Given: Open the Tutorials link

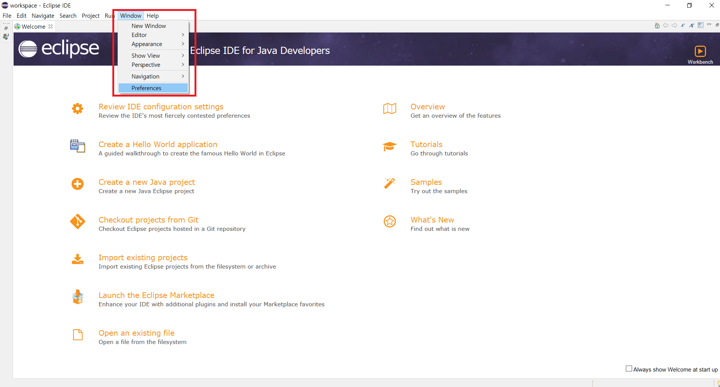Looking at the screenshot, I should pyautogui.click(x=426, y=144).
